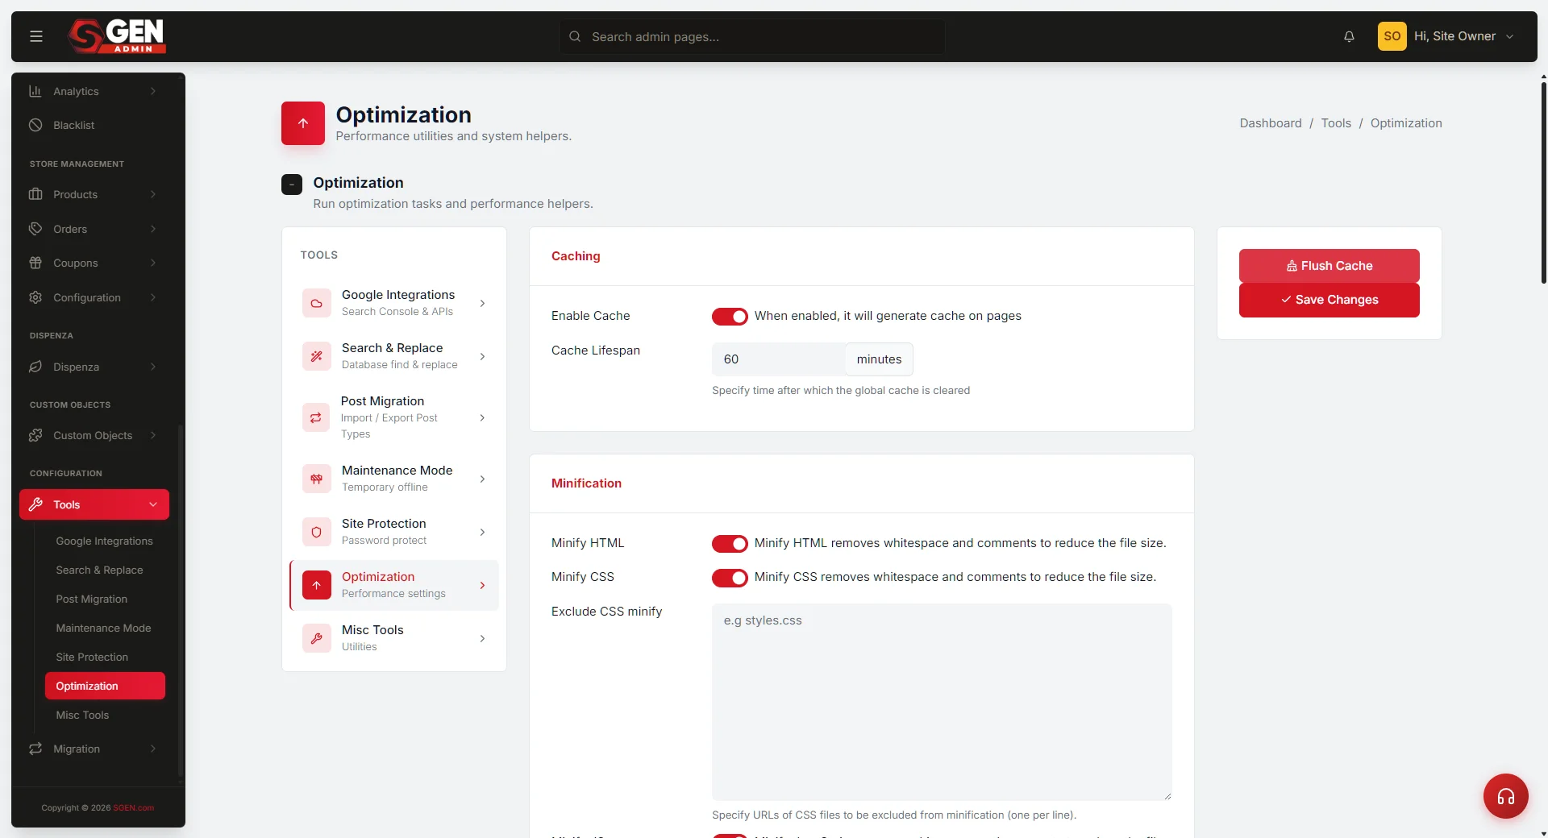Open the Maintenance Mode tool row chevron

[482, 479]
